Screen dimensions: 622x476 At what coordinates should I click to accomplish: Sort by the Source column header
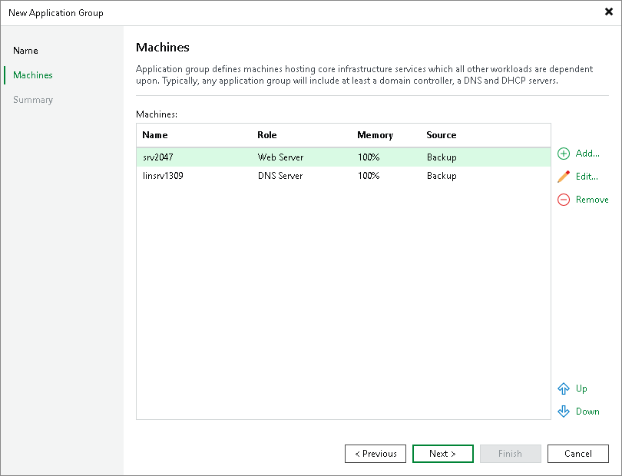441,135
